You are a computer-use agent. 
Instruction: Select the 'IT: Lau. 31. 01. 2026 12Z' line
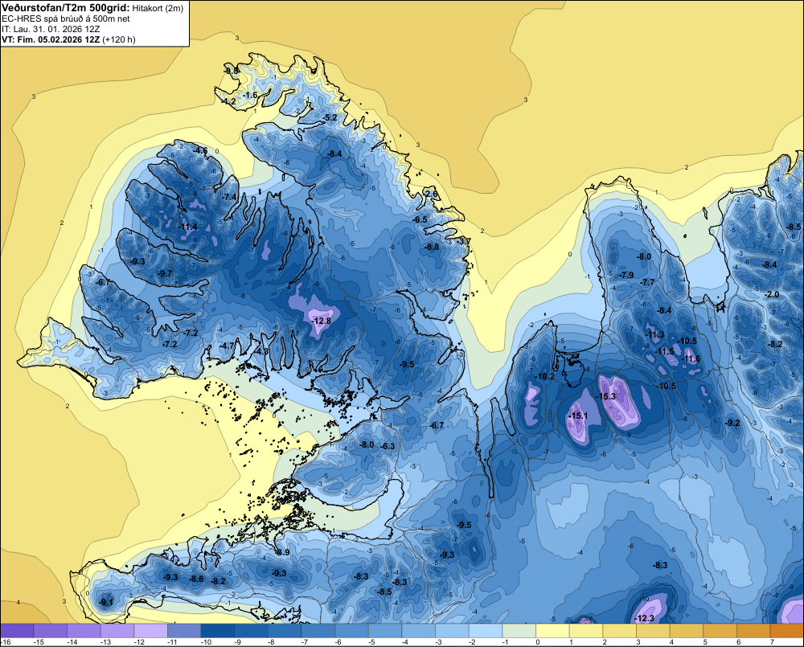[51, 29]
